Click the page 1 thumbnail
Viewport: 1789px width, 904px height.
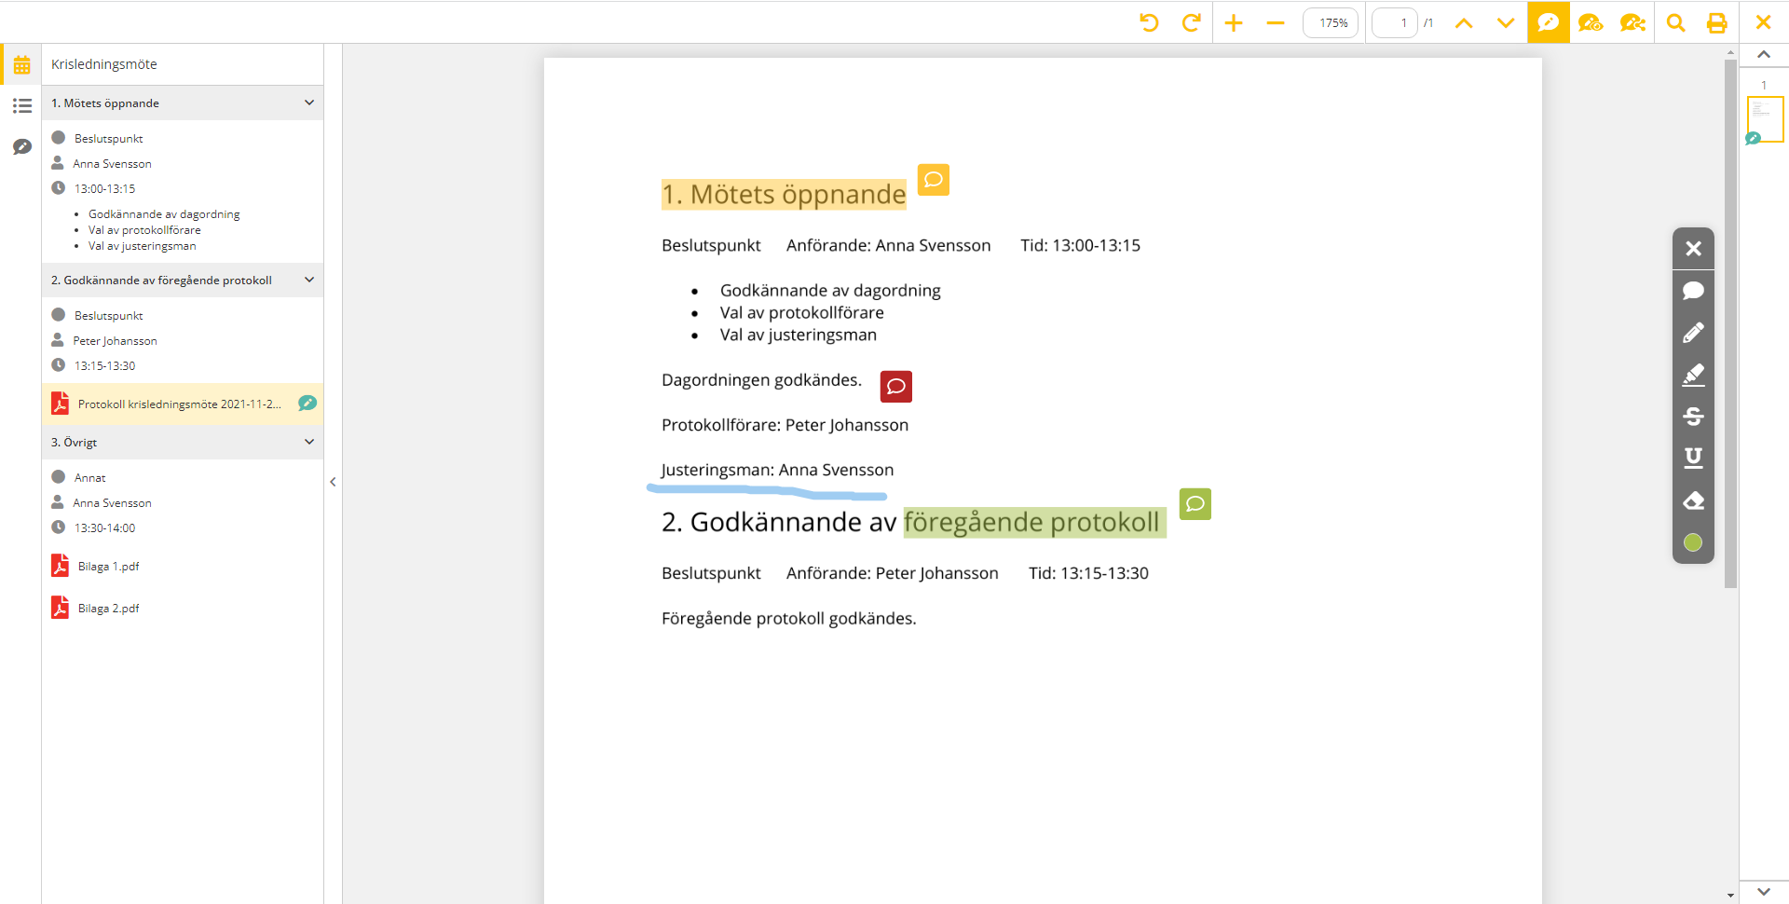point(1765,118)
